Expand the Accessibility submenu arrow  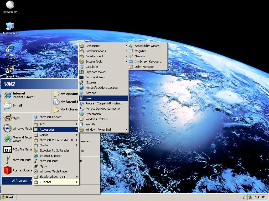pos(126,46)
